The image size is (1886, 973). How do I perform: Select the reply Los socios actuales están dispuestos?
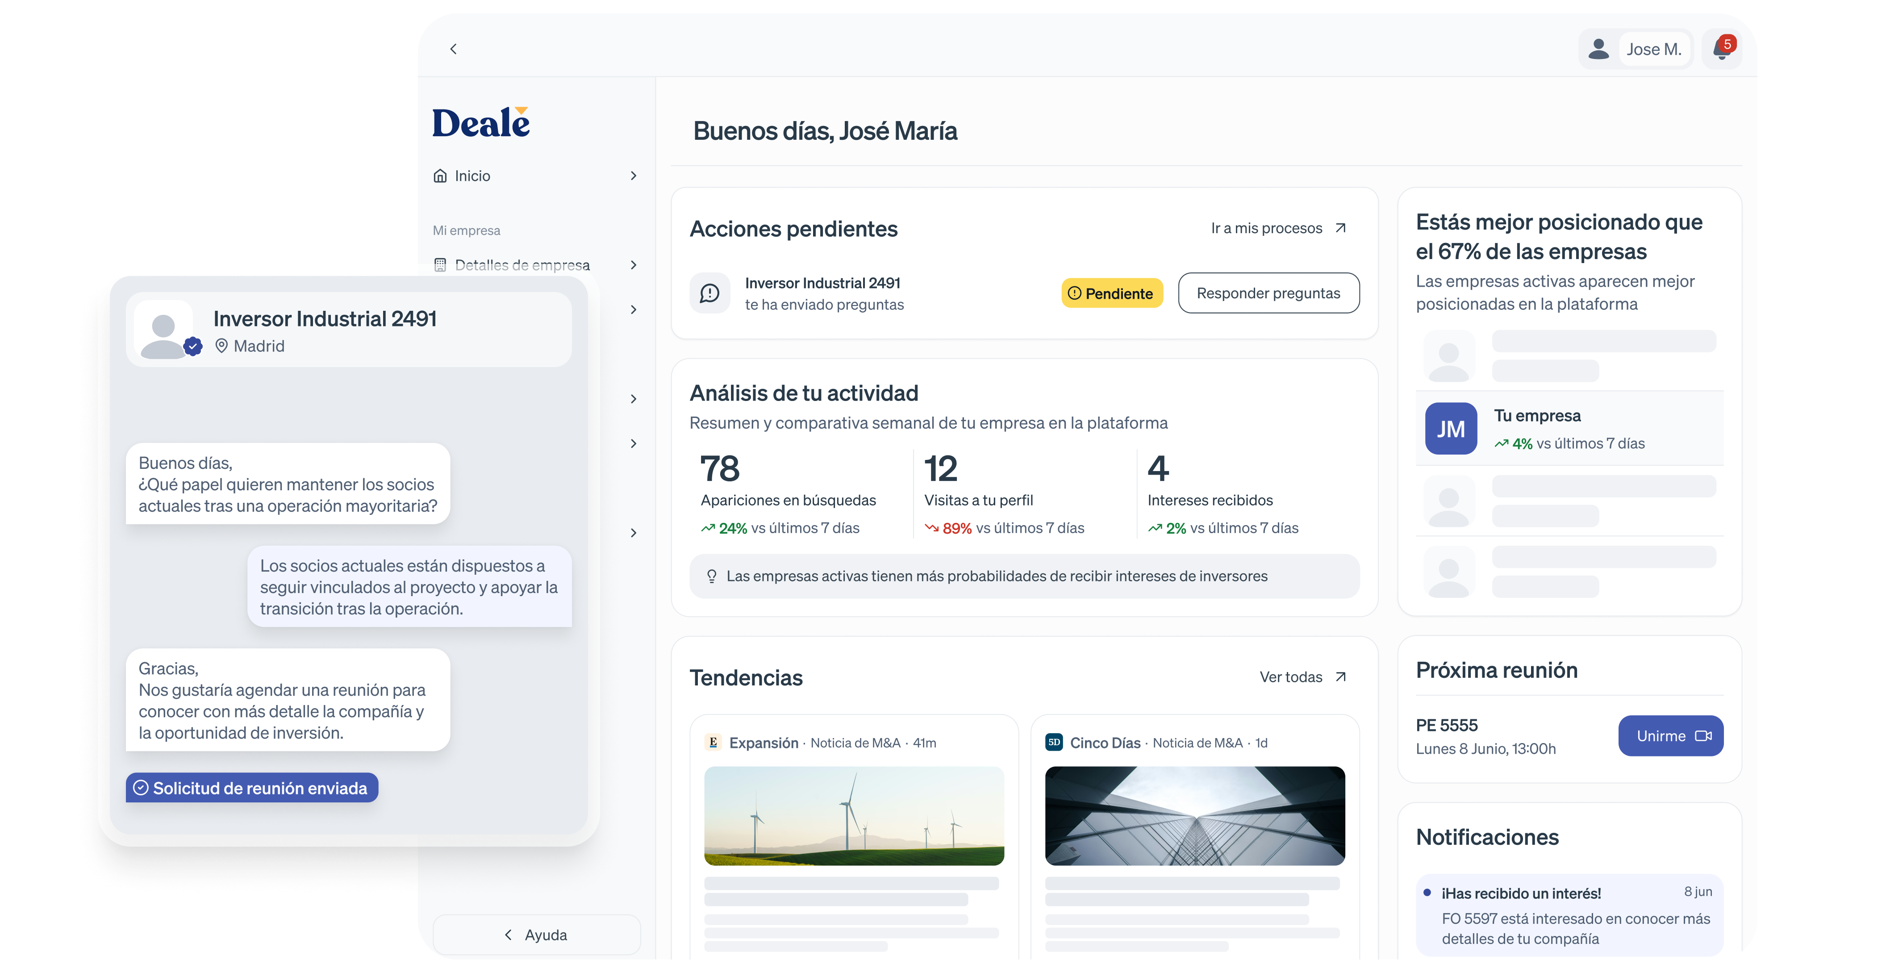click(x=409, y=587)
